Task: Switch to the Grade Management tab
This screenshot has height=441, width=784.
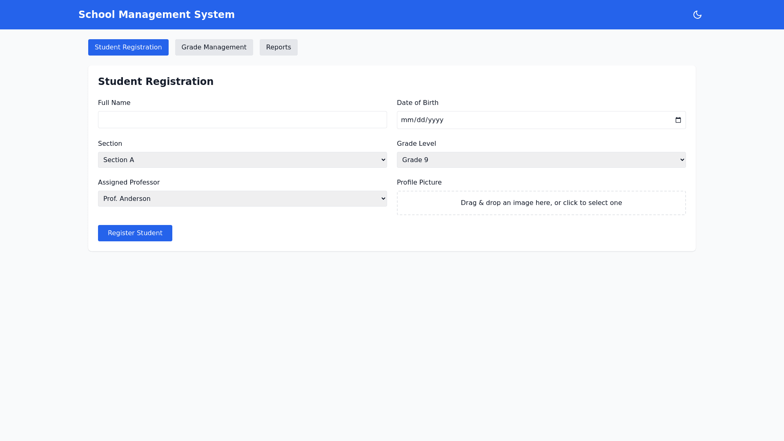Action: click(x=214, y=47)
